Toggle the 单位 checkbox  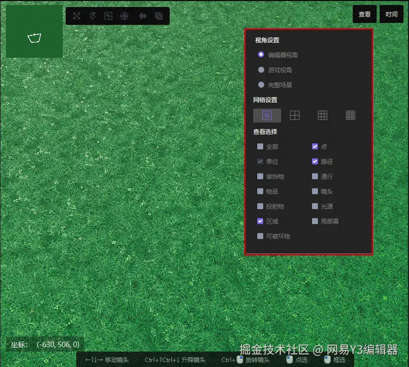pyautogui.click(x=260, y=161)
